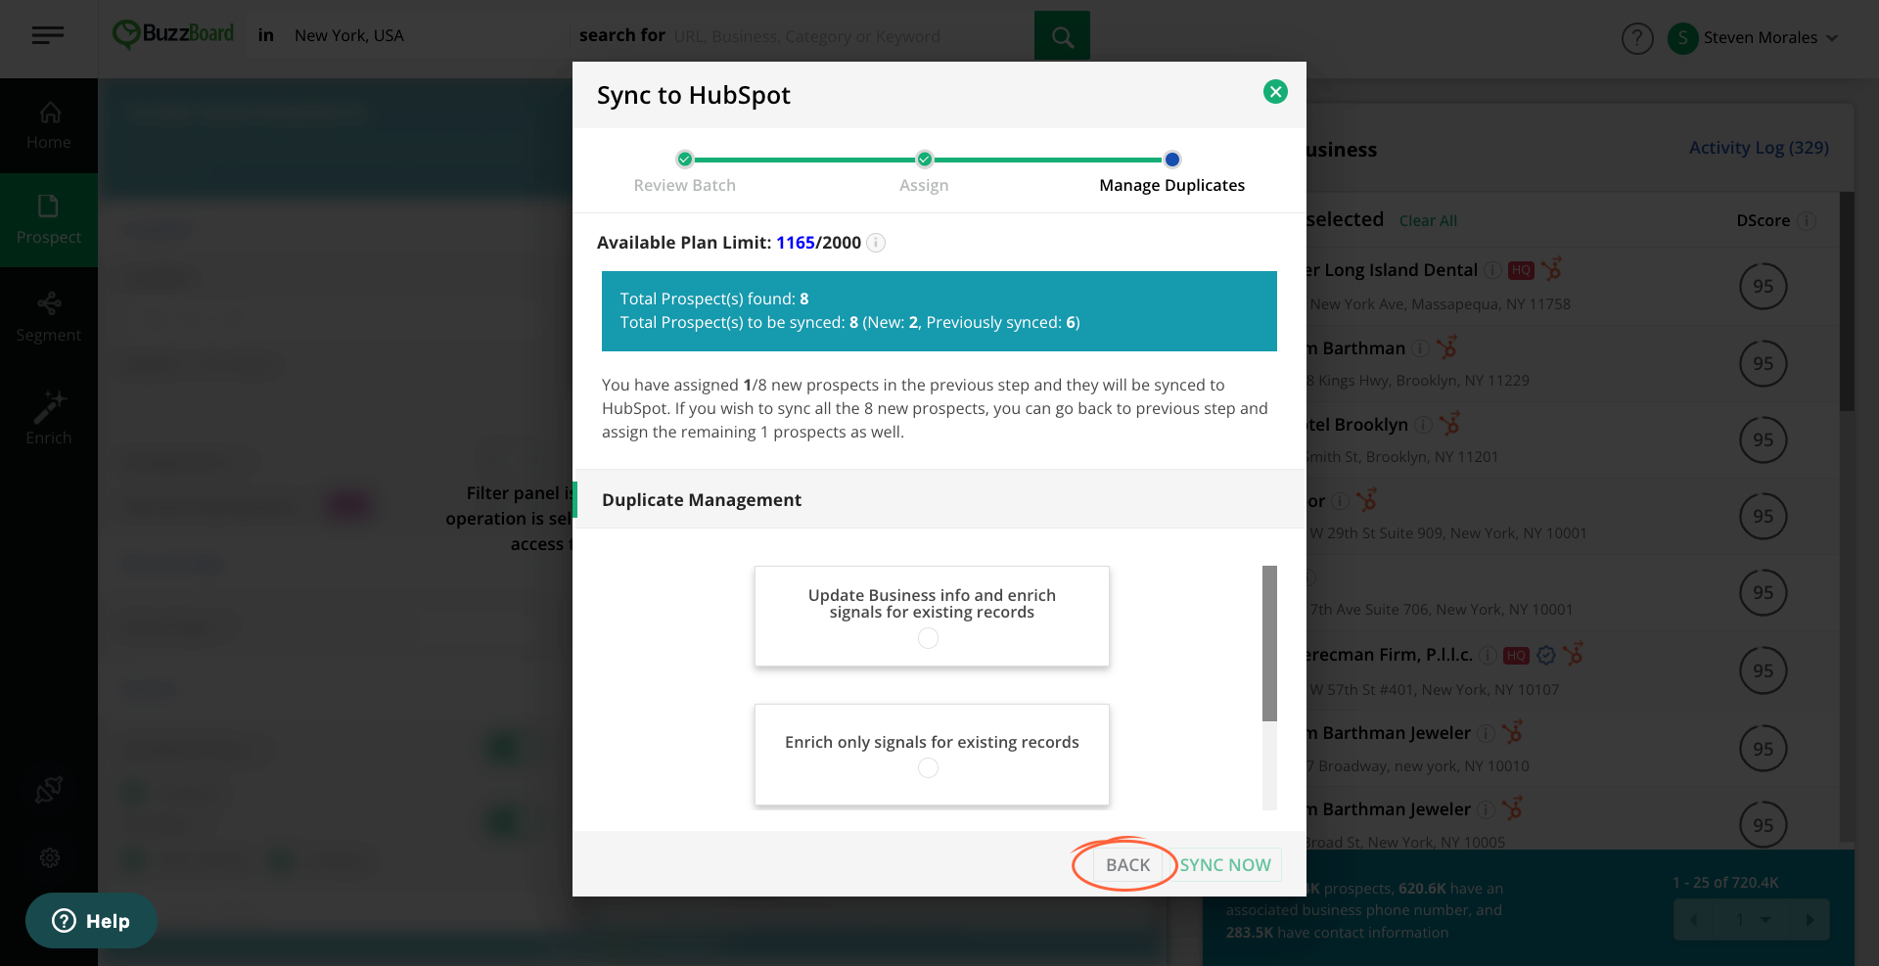Screen dimensions: 1879x966
Task: Click the verified badge on recman Firm, P.l.l.c.
Action: 1546,655
